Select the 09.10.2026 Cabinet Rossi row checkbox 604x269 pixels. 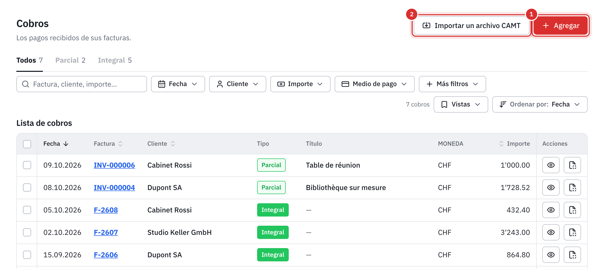point(27,165)
